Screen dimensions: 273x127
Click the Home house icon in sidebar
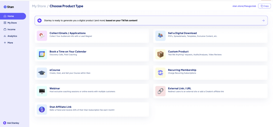point(5,16)
